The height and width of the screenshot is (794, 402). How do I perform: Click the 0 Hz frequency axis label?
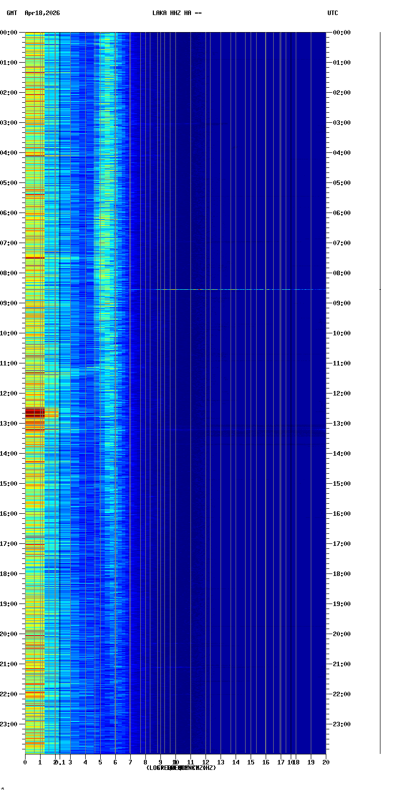25,762
